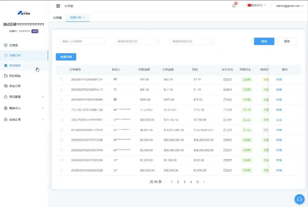Viewport: 308px width, 207px height.
Task: Open the notification bell icon
Action: [x=234, y=6]
